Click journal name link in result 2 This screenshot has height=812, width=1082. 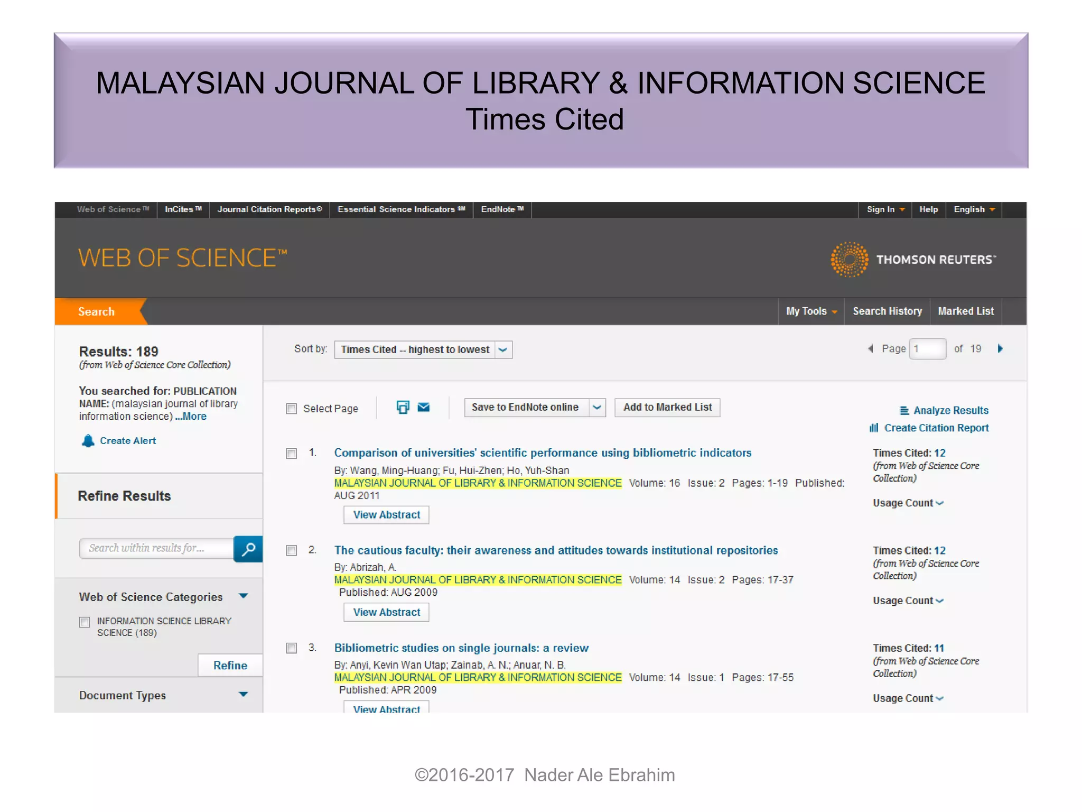pos(478,580)
